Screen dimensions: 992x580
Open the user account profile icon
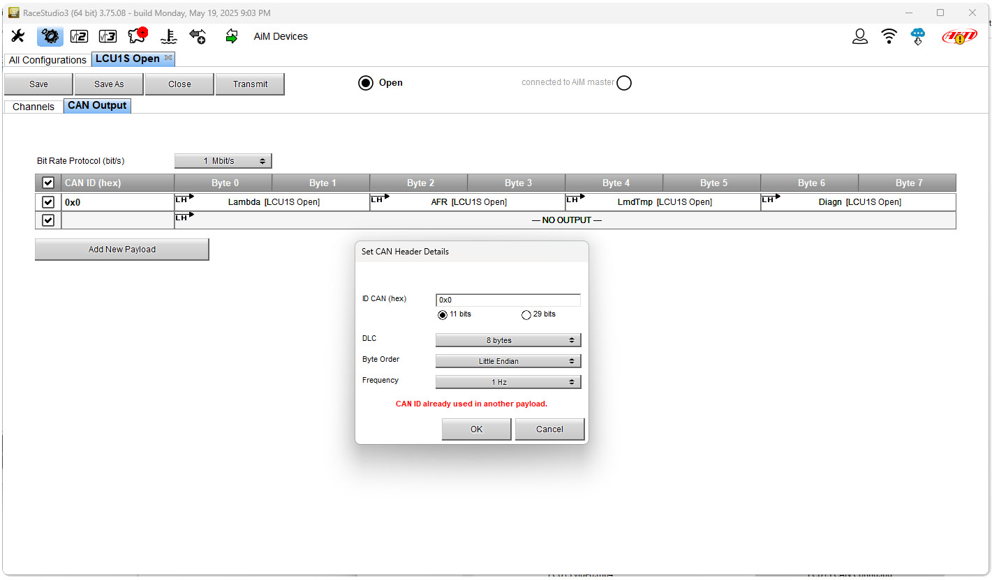[x=860, y=36]
